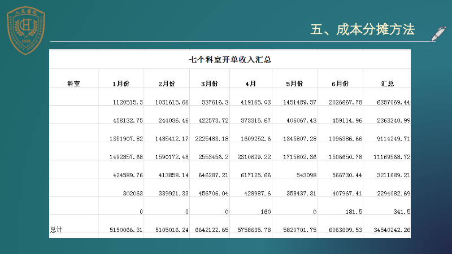Click the 汇总 column header

point(388,84)
